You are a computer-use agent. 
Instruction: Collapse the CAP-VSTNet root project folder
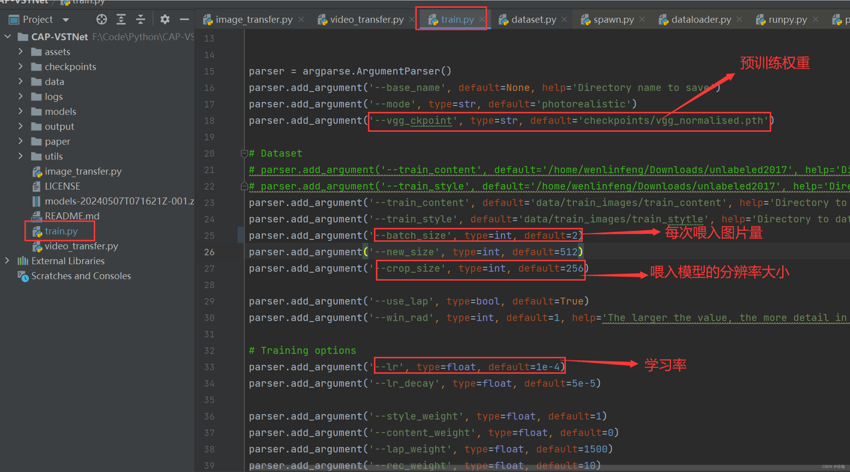coord(7,37)
